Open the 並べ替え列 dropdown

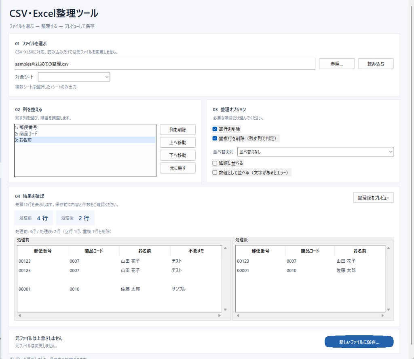pyautogui.click(x=315, y=152)
